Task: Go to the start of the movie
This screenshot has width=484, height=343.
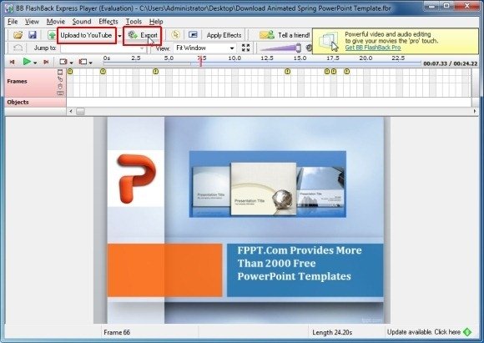Action: 12,62
